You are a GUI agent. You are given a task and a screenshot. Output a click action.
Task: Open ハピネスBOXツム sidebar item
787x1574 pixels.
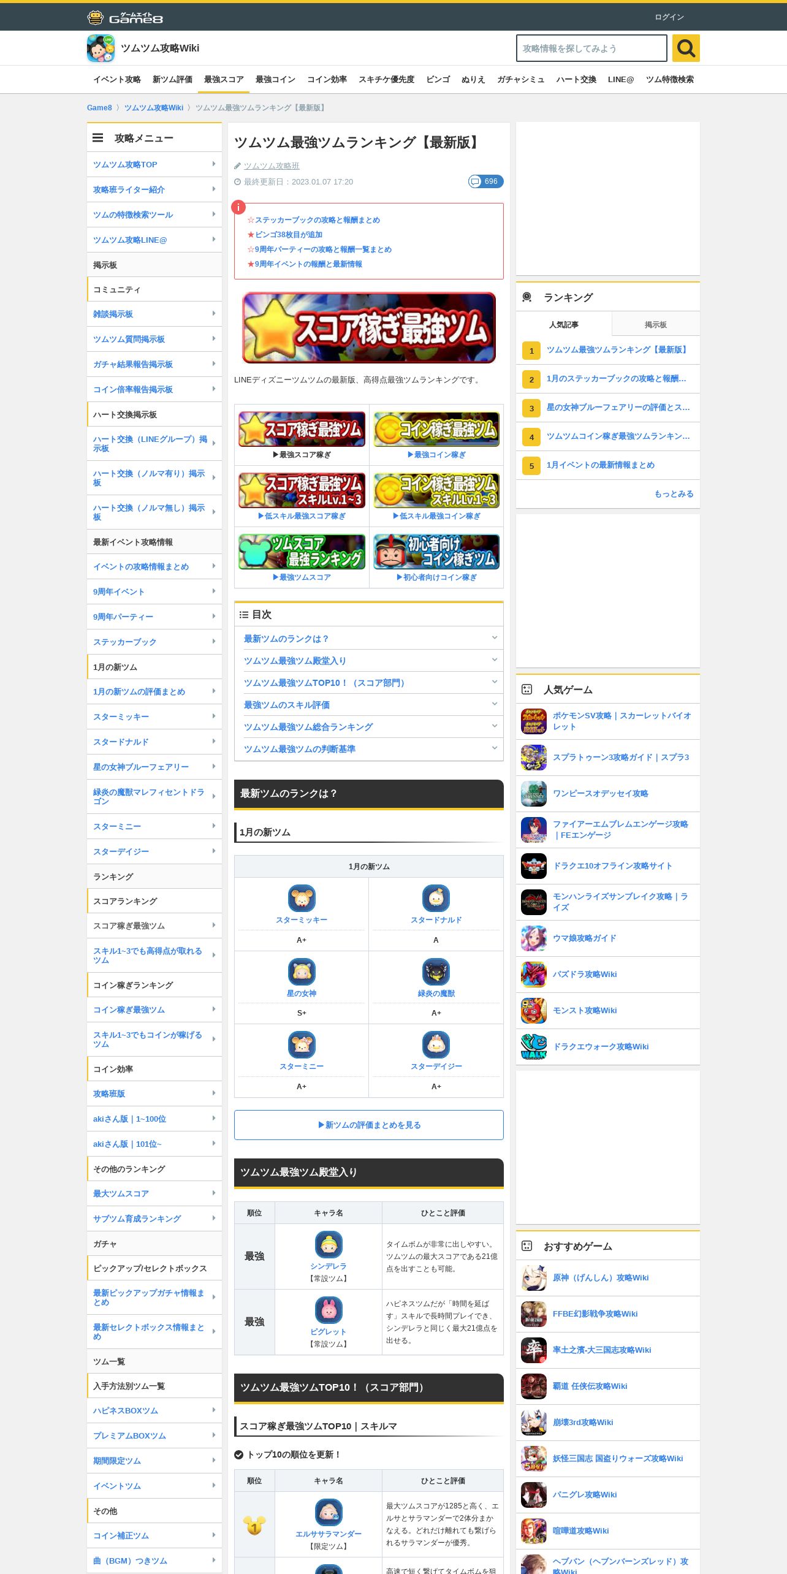(x=154, y=1410)
